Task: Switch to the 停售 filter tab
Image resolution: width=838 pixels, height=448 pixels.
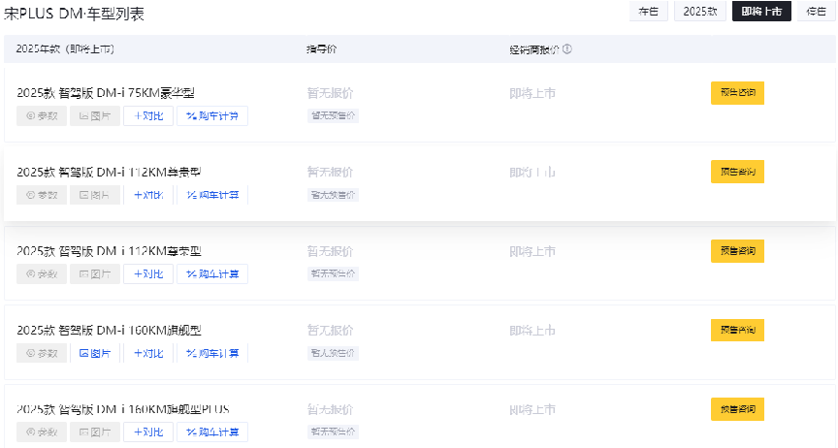Action: tap(816, 12)
